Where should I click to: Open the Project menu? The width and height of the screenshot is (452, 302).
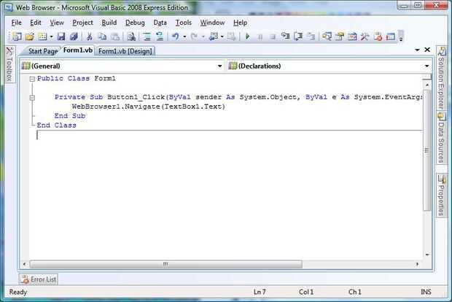(x=82, y=23)
